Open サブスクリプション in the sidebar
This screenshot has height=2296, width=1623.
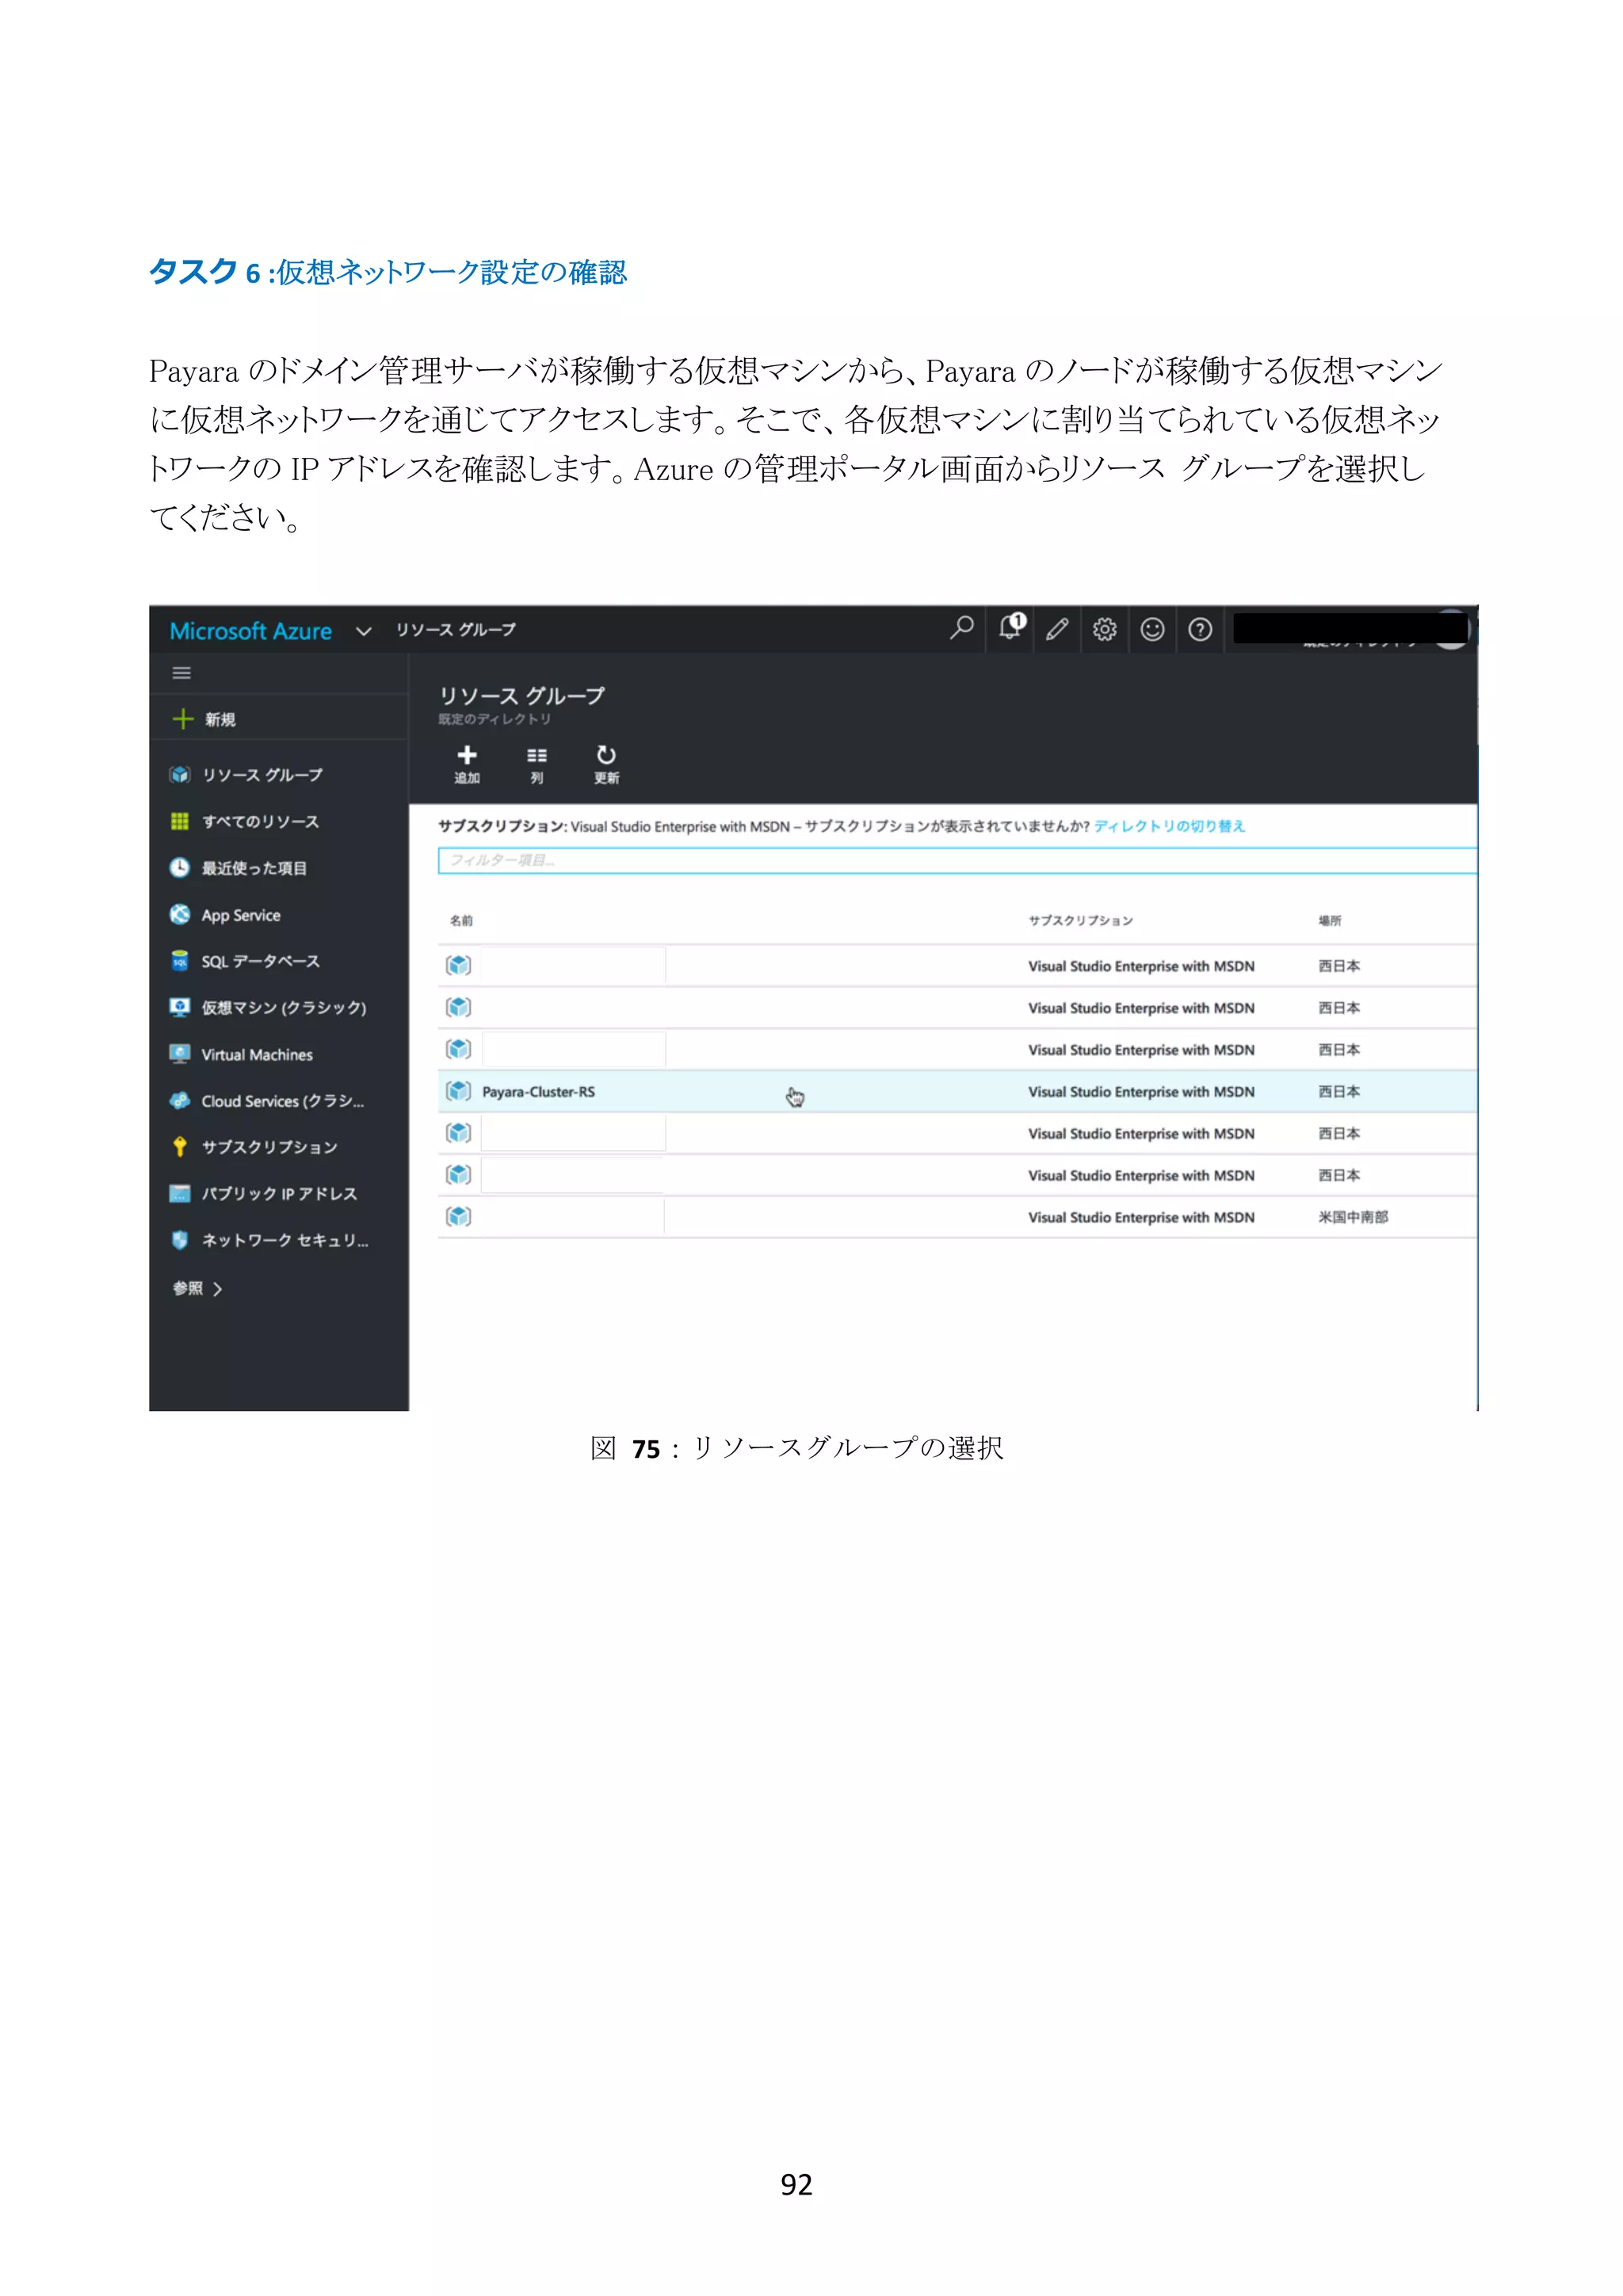pos(254,1147)
